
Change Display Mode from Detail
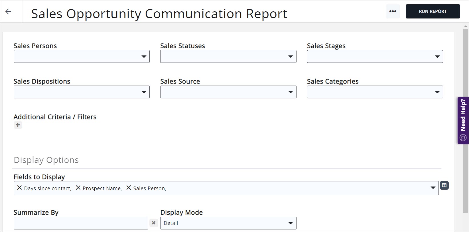coord(228,223)
